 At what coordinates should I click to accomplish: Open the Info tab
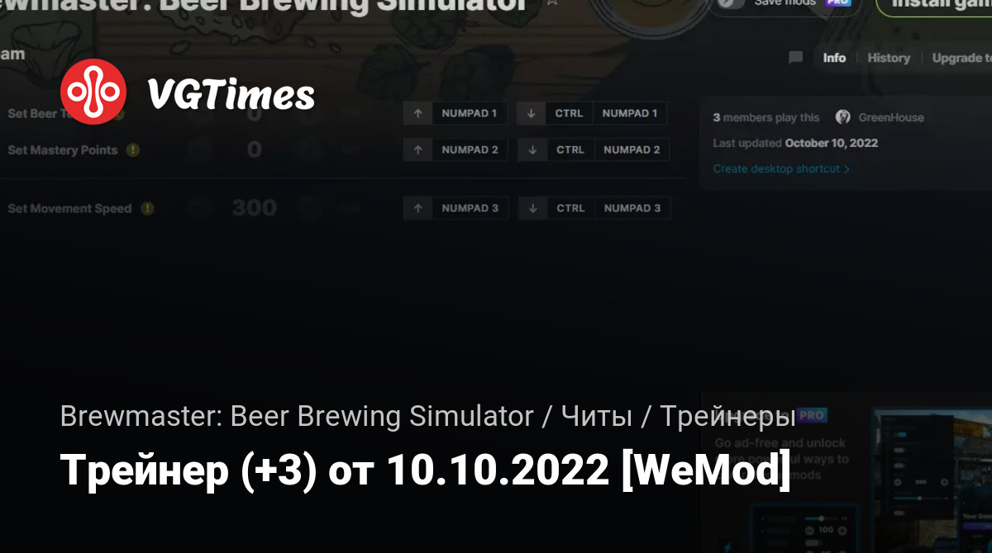click(x=834, y=58)
